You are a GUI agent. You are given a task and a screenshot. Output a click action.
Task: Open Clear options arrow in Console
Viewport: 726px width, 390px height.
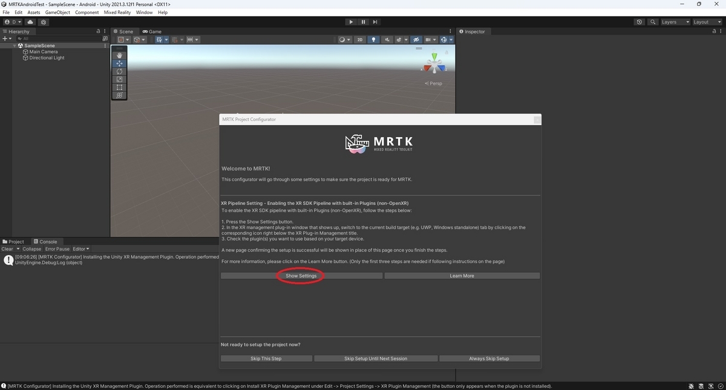tap(18, 249)
